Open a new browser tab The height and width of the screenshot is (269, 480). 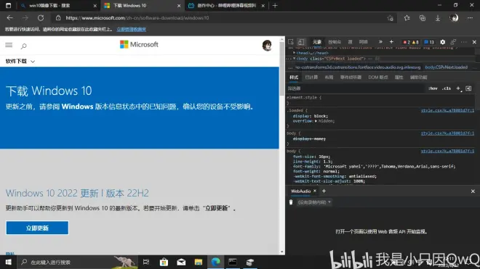coord(275,6)
